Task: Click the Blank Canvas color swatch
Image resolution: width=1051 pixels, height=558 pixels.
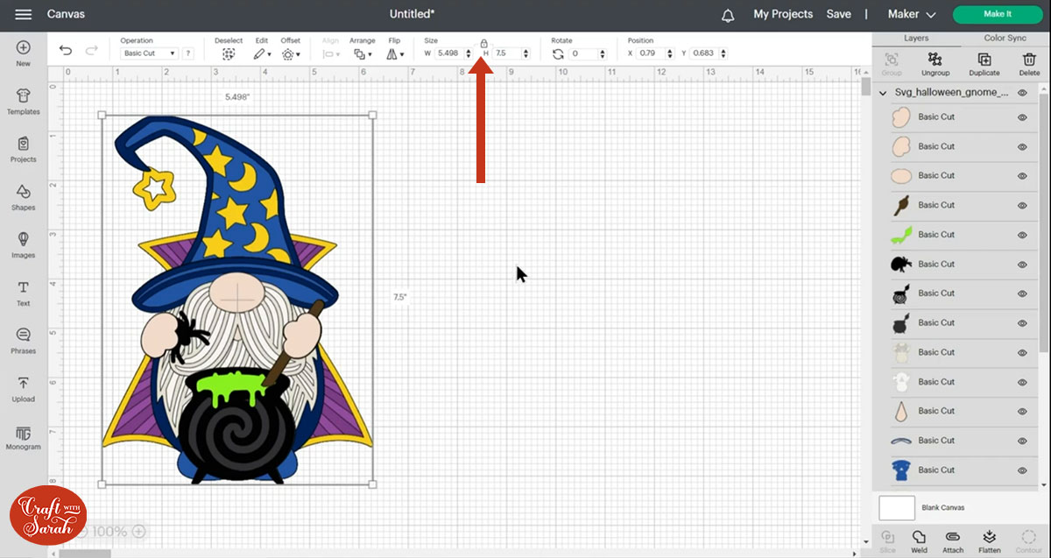Action: [x=896, y=508]
